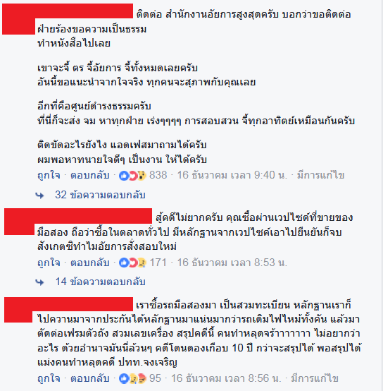Reply to the comment with 95 reactions
The height and width of the screenshot is (391, 383).
point(90,378)
